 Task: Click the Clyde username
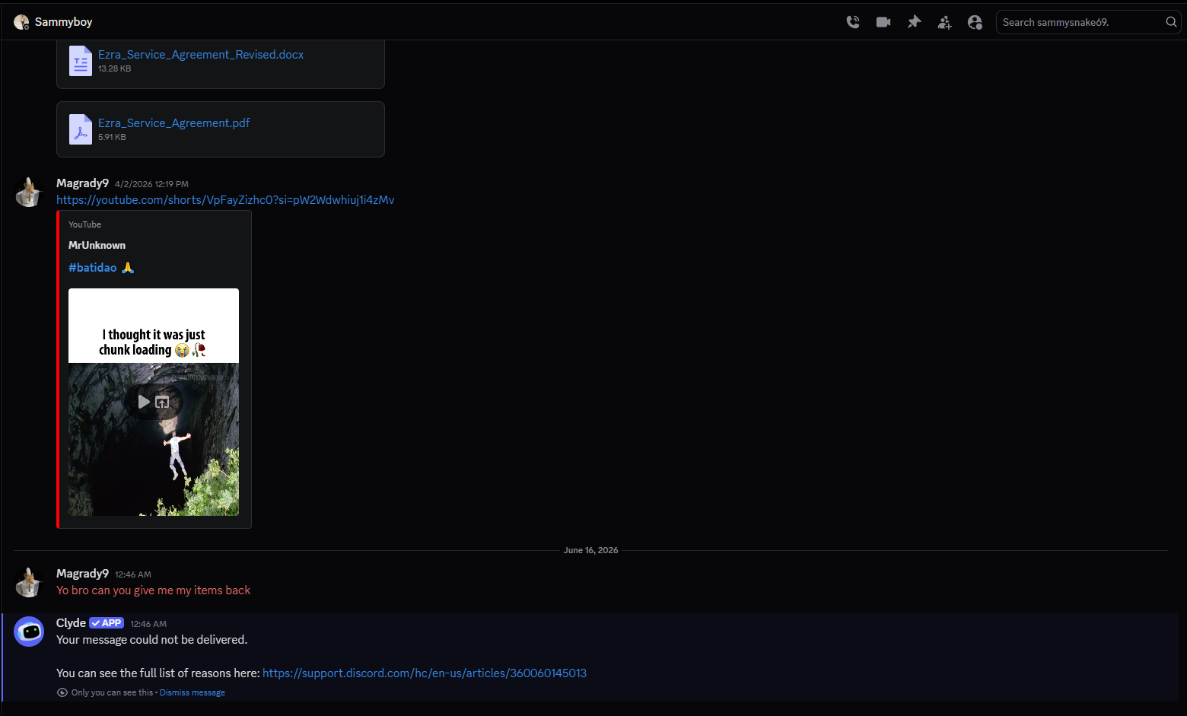pos(71,623)
